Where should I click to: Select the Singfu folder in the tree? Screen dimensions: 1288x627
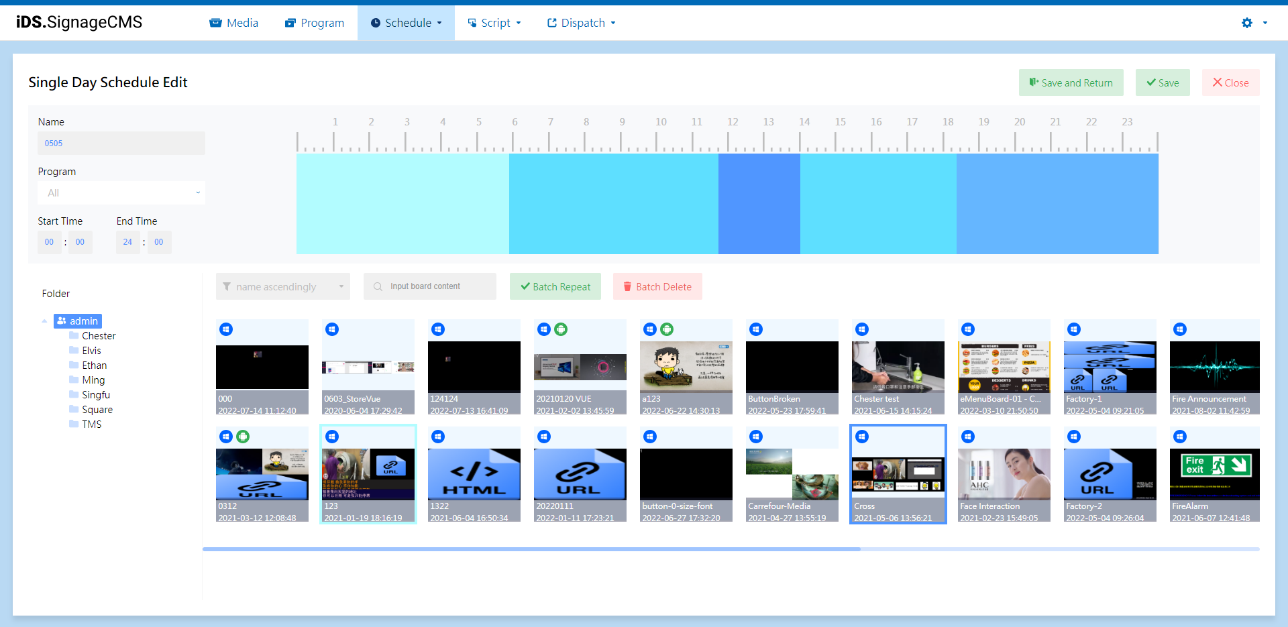click(96, 394)
